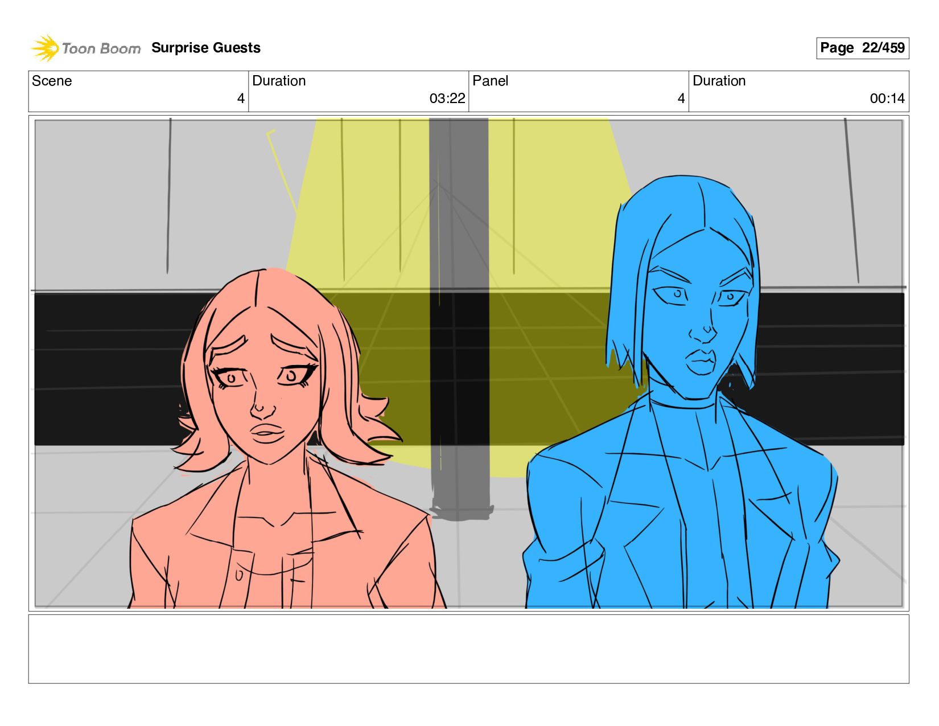Click the Toon Boom logo
This screenshot has height=726, width=939.
[x=85, y=48]
